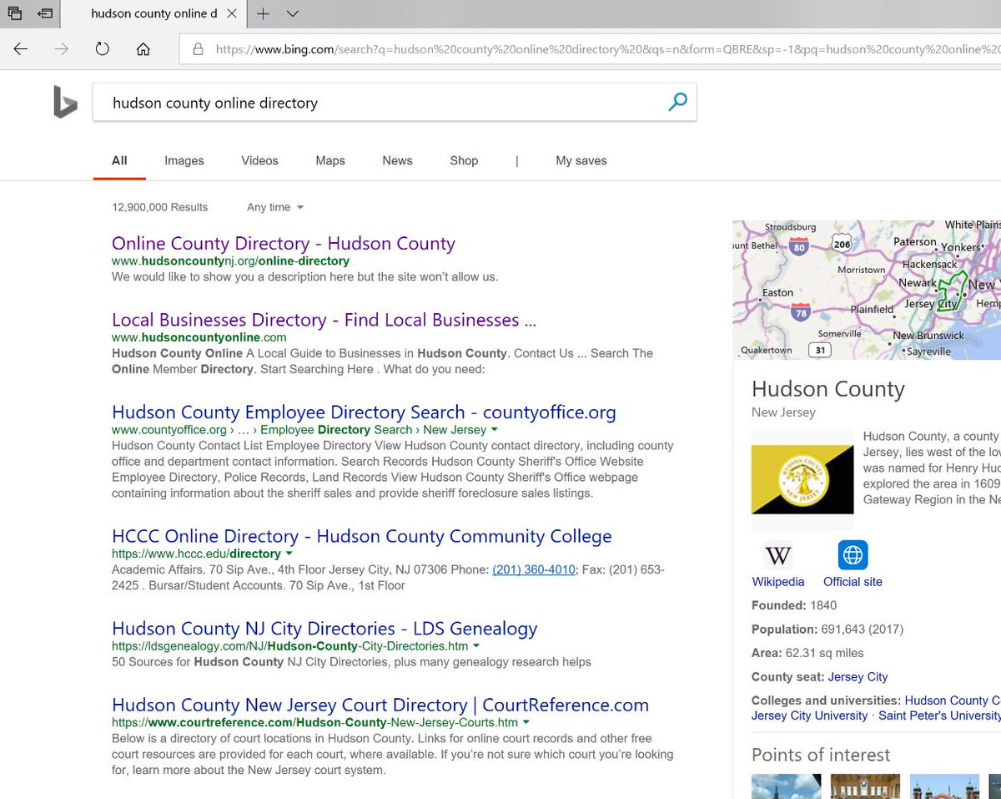Image resolution: width=1001 pixels, height=799 pixels.
Task: Open HCCC Online Directory result
Action: tap(362, 536)
